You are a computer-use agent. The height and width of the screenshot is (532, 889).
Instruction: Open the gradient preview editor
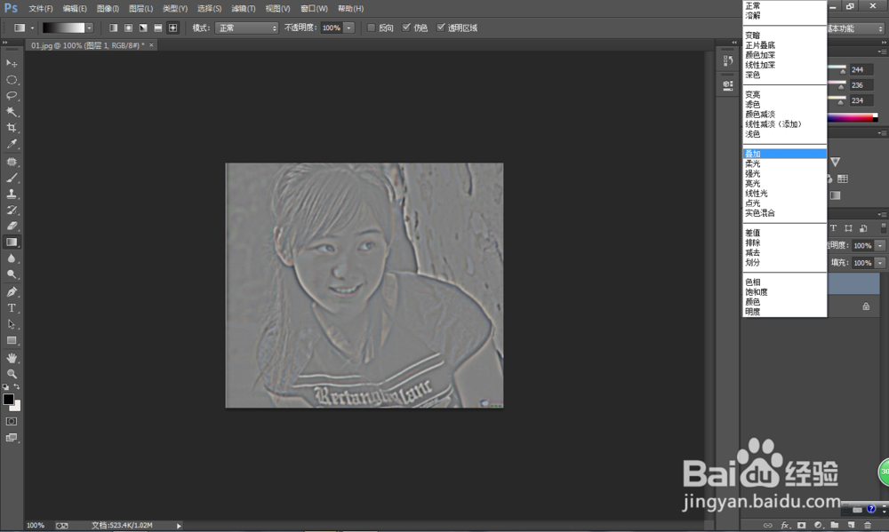(63, 28)
